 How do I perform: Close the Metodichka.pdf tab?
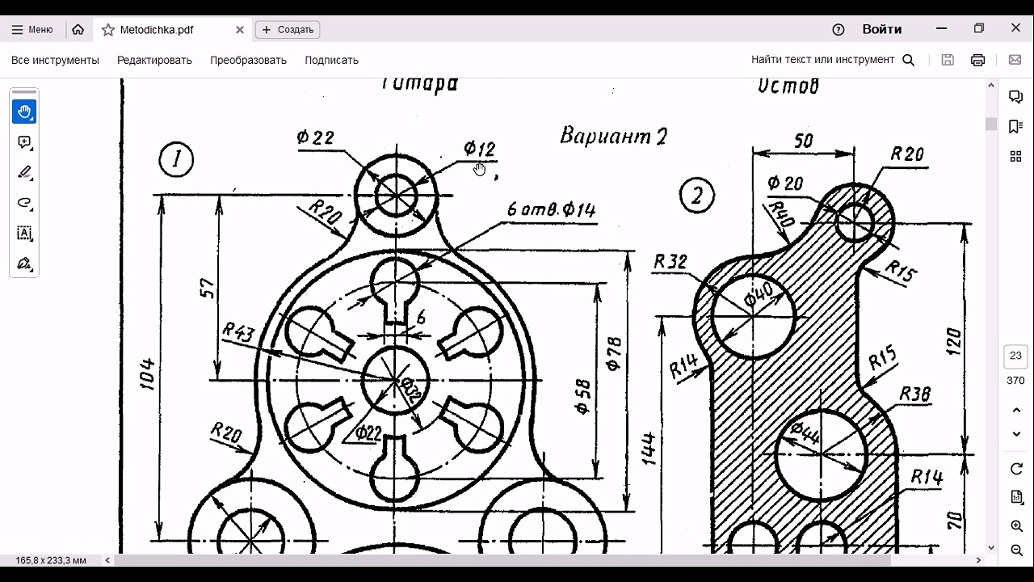240,30
